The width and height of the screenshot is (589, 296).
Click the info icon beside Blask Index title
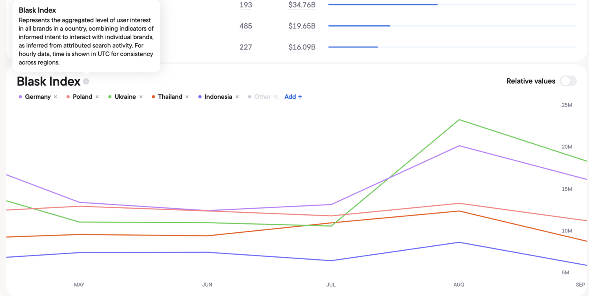[86, 81]
